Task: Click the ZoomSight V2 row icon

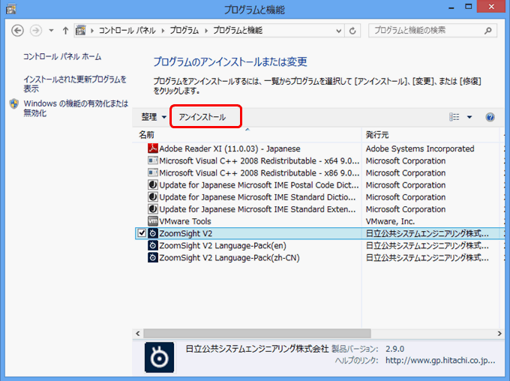Action: point(152,233)
